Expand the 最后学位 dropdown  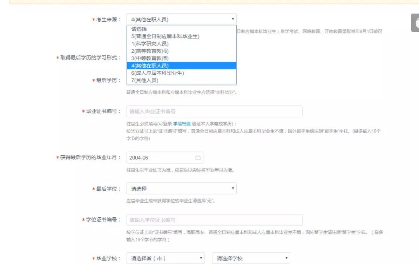(181, 189)
